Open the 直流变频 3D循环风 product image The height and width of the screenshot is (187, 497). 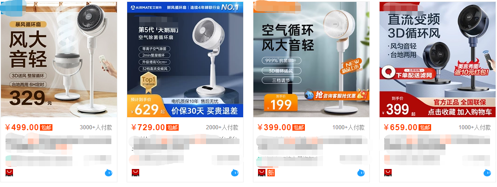(438, 59)
